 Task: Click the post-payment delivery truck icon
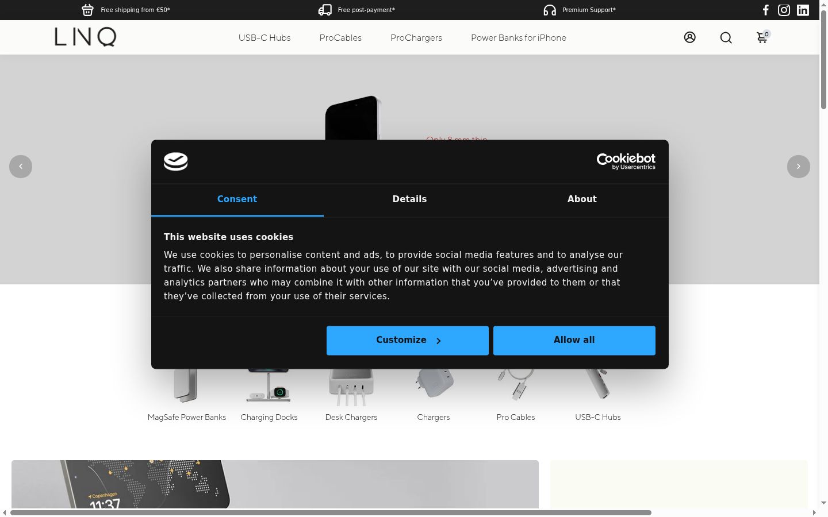point(325,10)
